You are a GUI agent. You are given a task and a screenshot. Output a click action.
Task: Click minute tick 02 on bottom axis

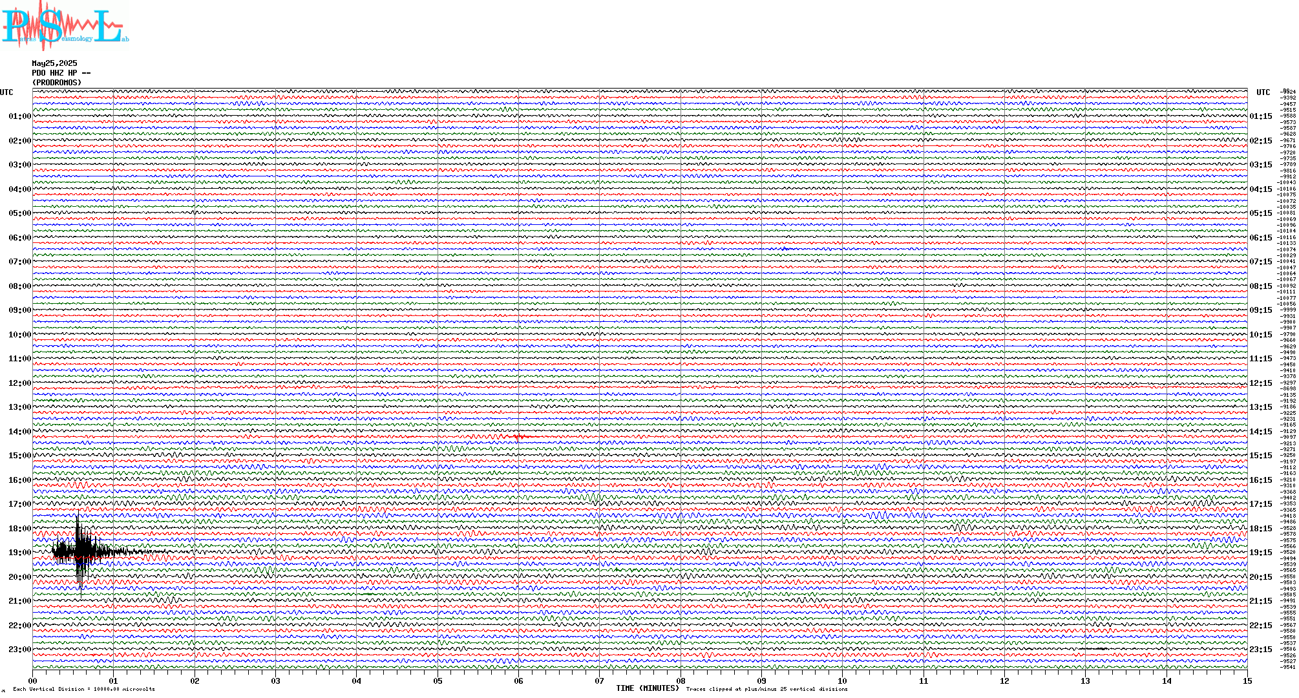click(195, 681)
